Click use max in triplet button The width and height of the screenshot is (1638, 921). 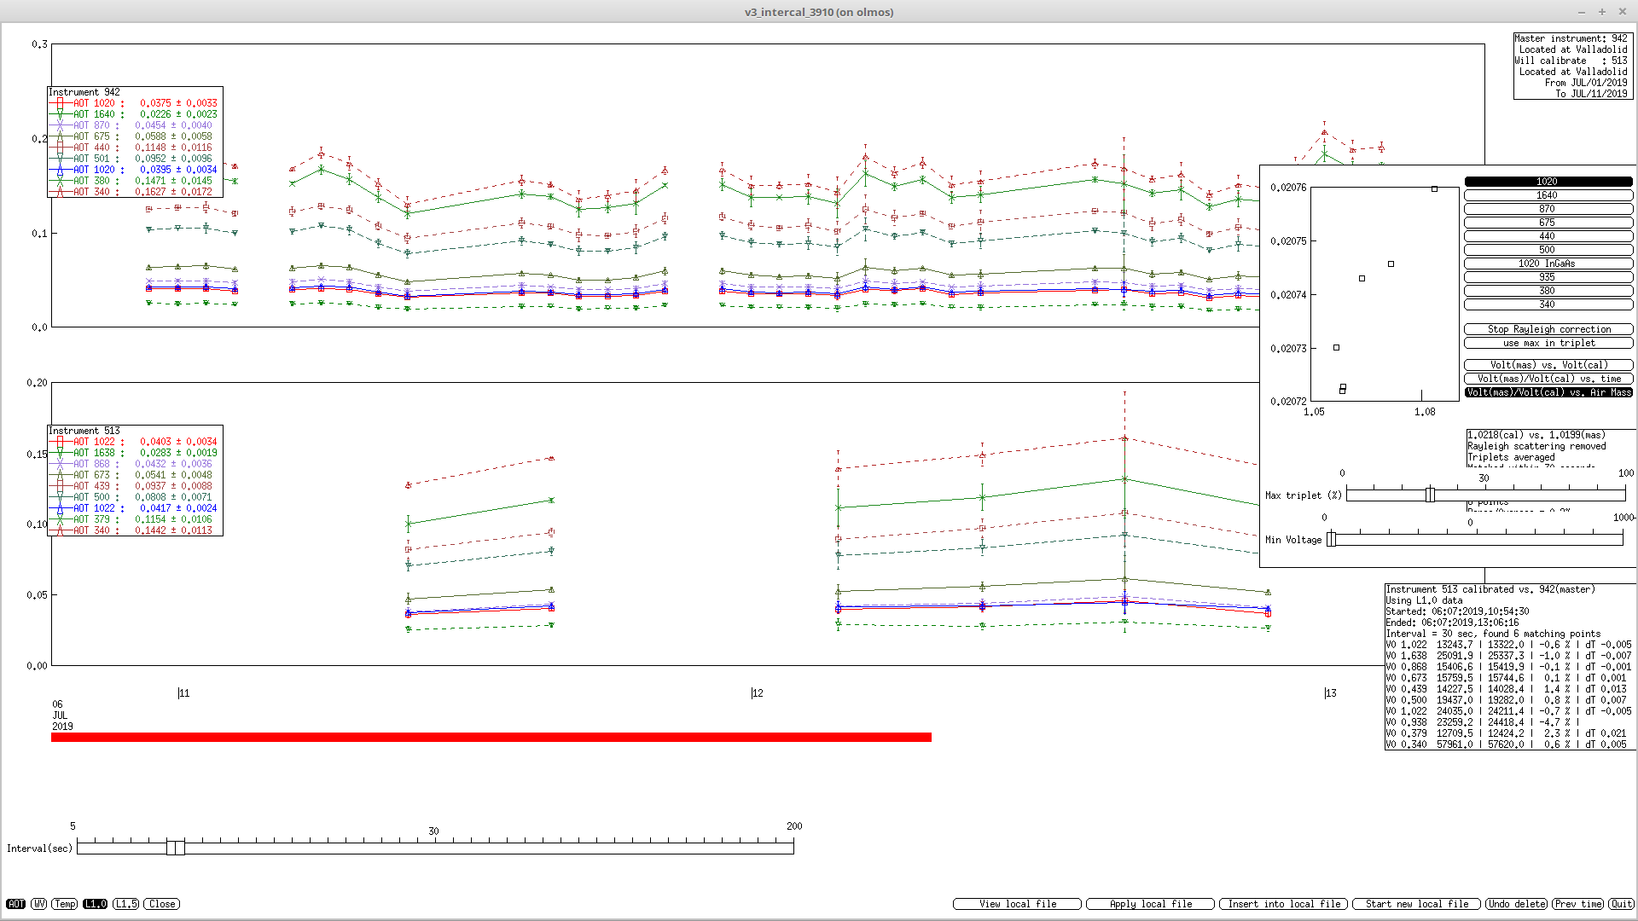pyautogui.click(x=1548, y=343)
